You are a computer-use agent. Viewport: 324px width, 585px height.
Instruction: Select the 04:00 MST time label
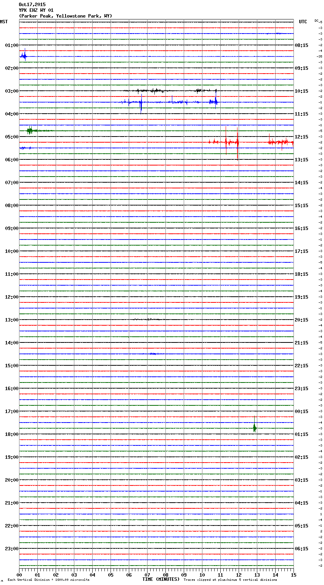point(12,114)
